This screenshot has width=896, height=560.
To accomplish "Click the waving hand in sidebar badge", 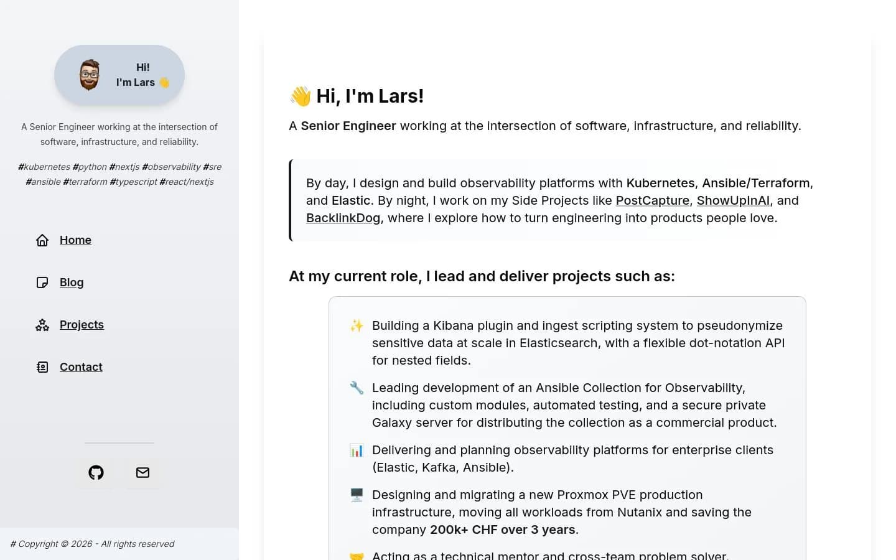I will pyautogui.click(x=164, y=82).
